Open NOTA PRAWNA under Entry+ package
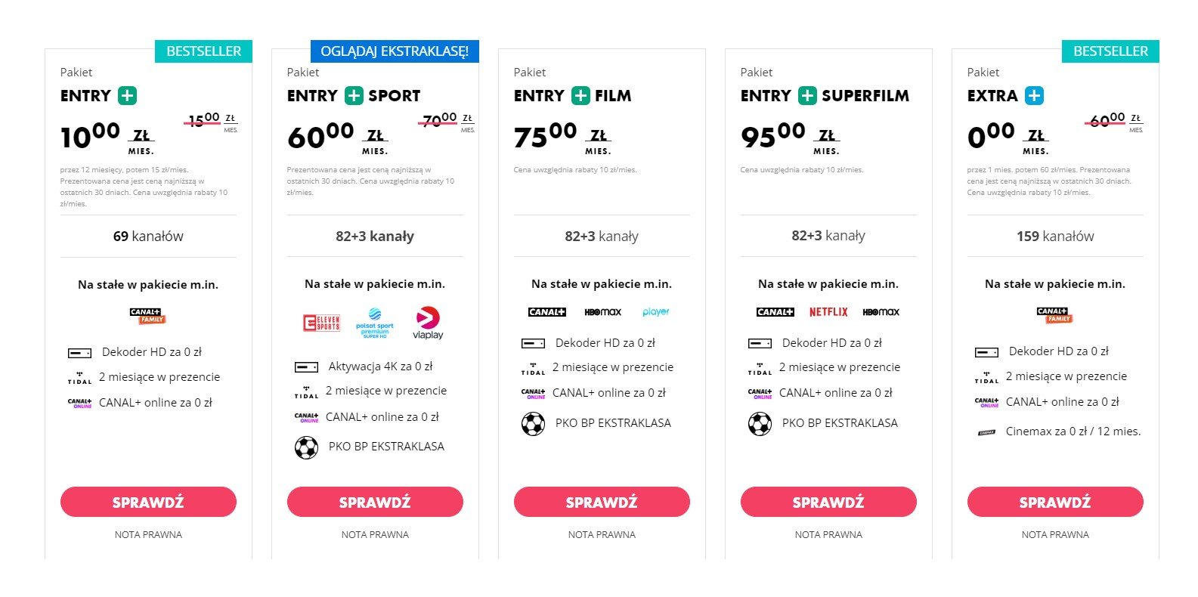Screen dimensions: 1198x597 148,534
